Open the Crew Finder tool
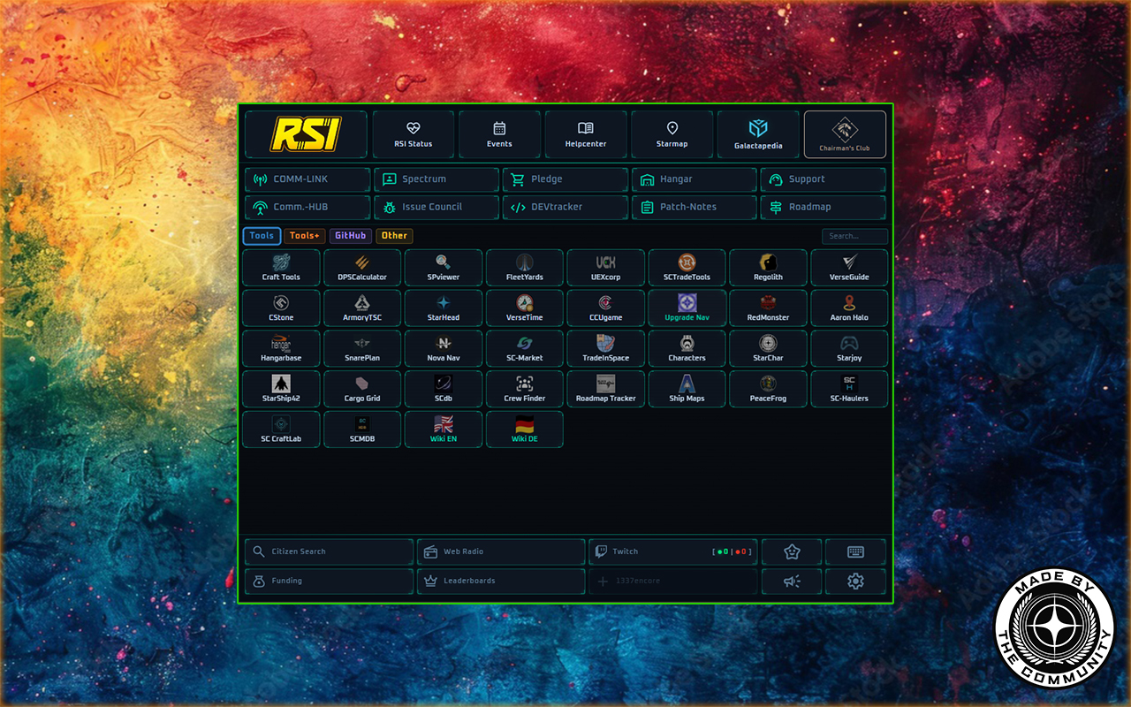Screen dimensions: 1131x707 coord(525,390)
